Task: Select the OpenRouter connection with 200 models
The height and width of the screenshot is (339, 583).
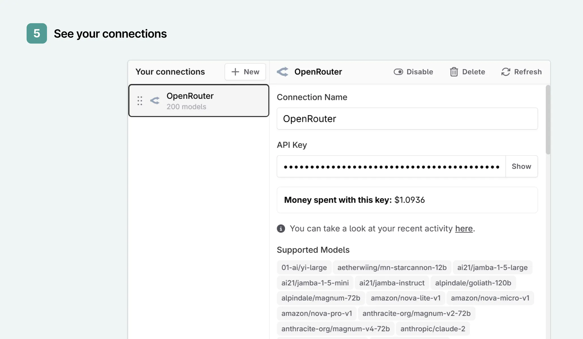Action: pos(198,100)
